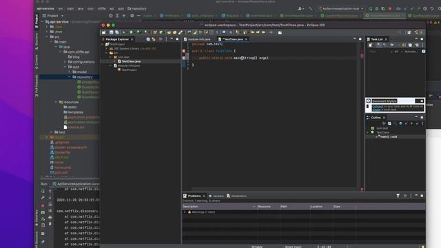Click the create local task link in Mylyn popup
Screen dimensions: 441x248
tap(376, 110)
